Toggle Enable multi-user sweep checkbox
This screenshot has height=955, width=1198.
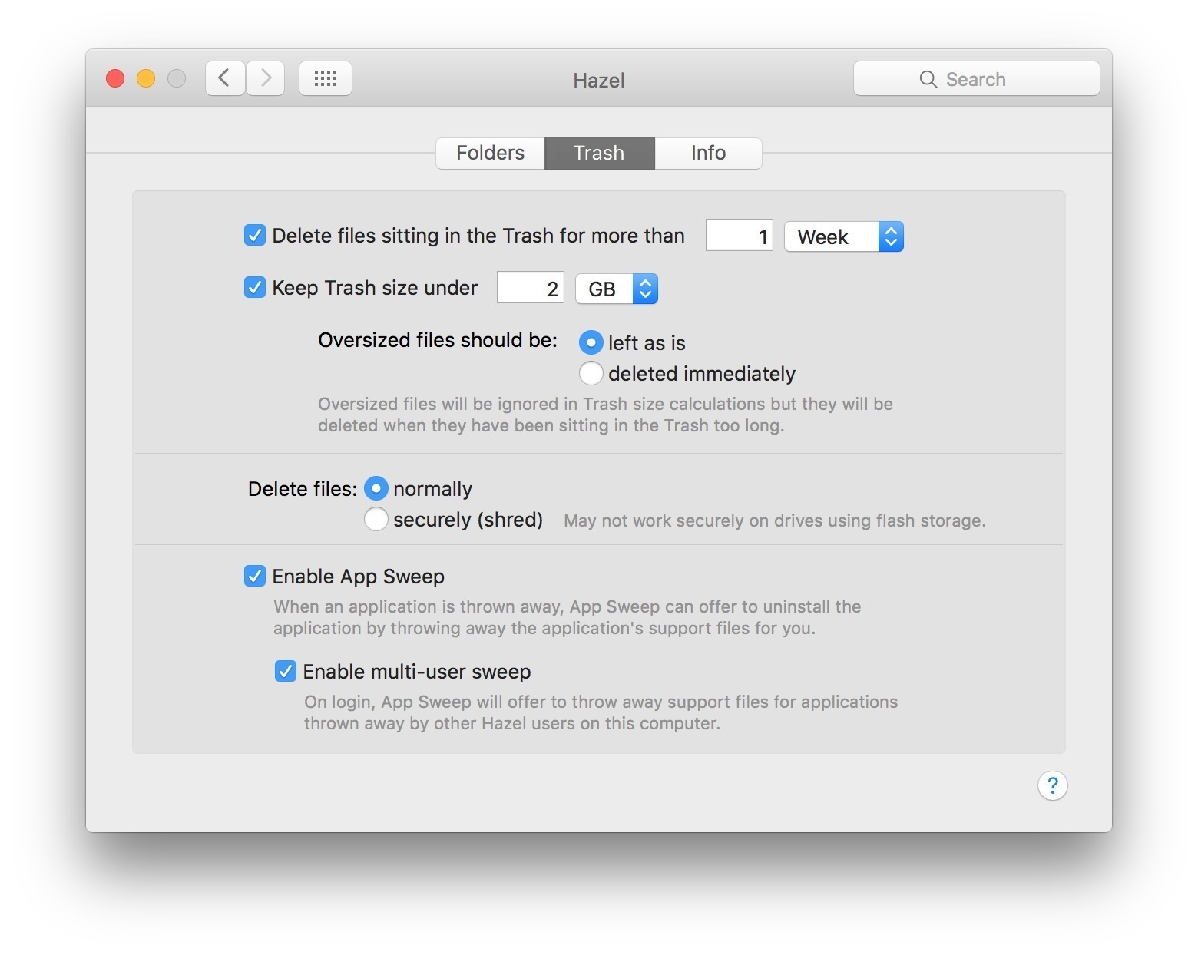click(286, 671)
